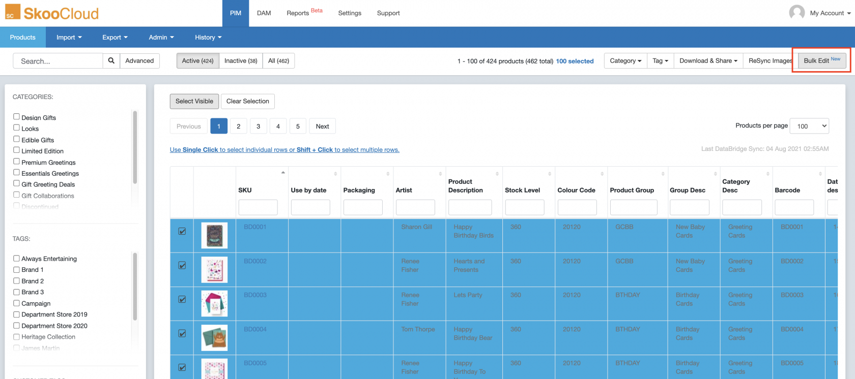Open the Tag dropdown button
Viewport: 855px width, 379px height.
coord(660,61)
